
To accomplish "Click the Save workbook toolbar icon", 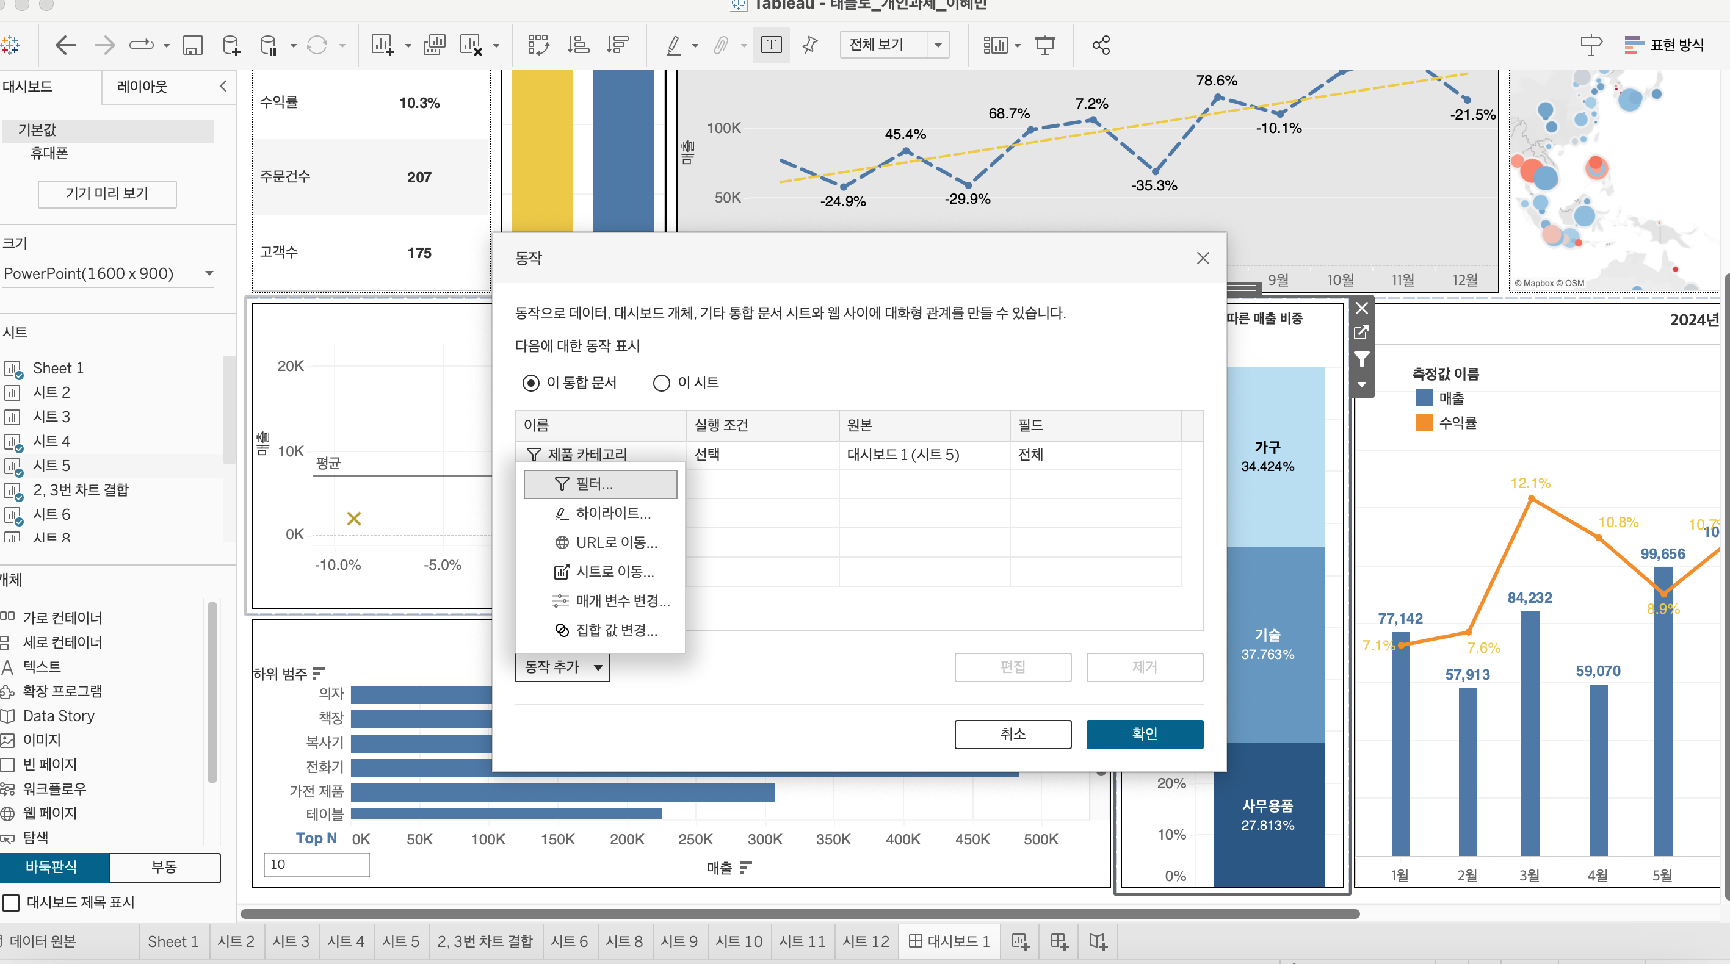I will click(193, 46).
